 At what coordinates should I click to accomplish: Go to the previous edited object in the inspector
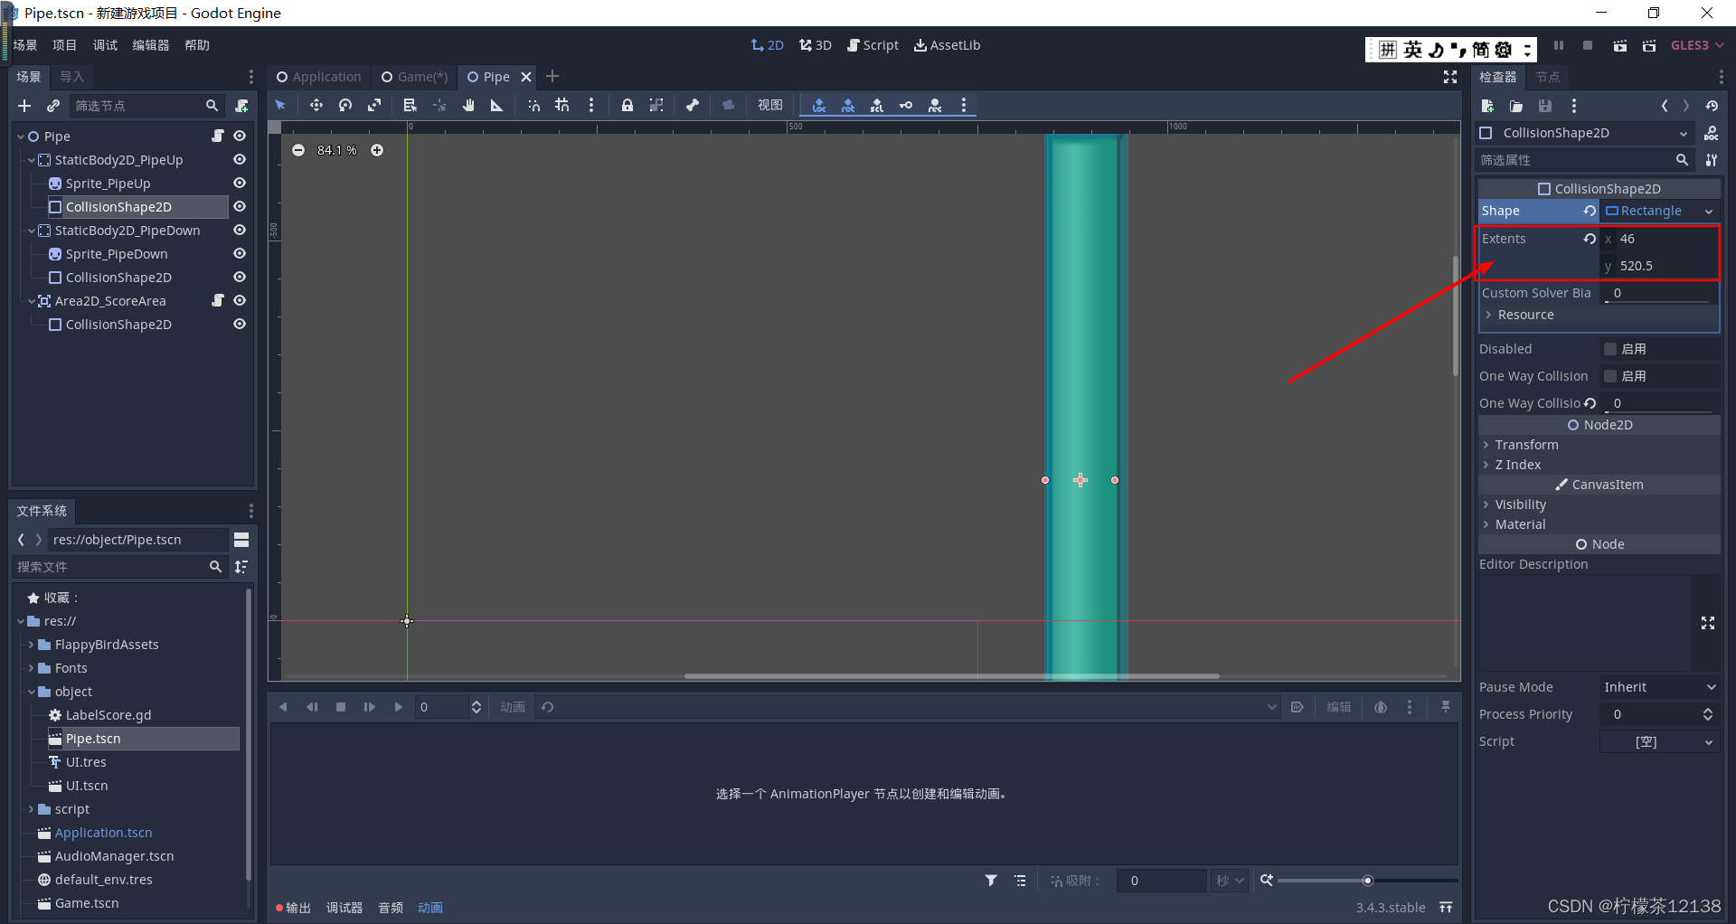tap(1665, 106)
